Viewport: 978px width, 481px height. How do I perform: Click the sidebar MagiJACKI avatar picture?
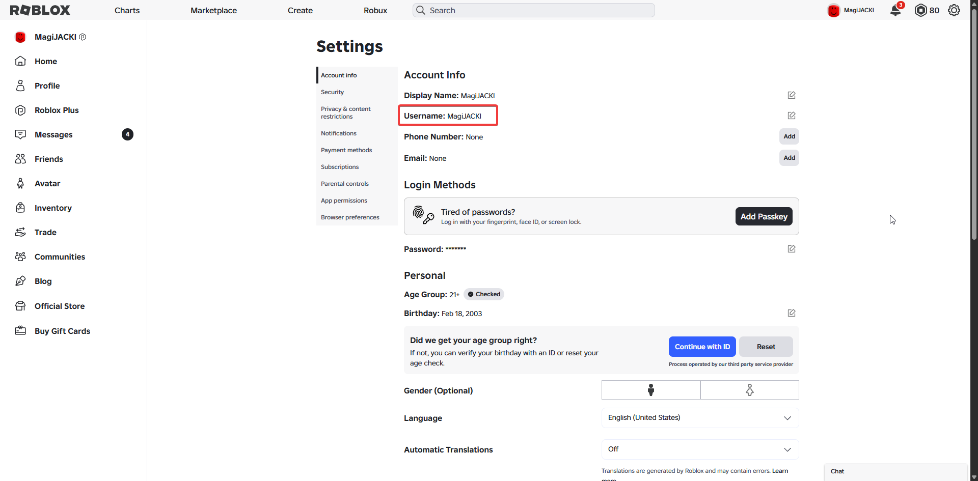[20, 37]
